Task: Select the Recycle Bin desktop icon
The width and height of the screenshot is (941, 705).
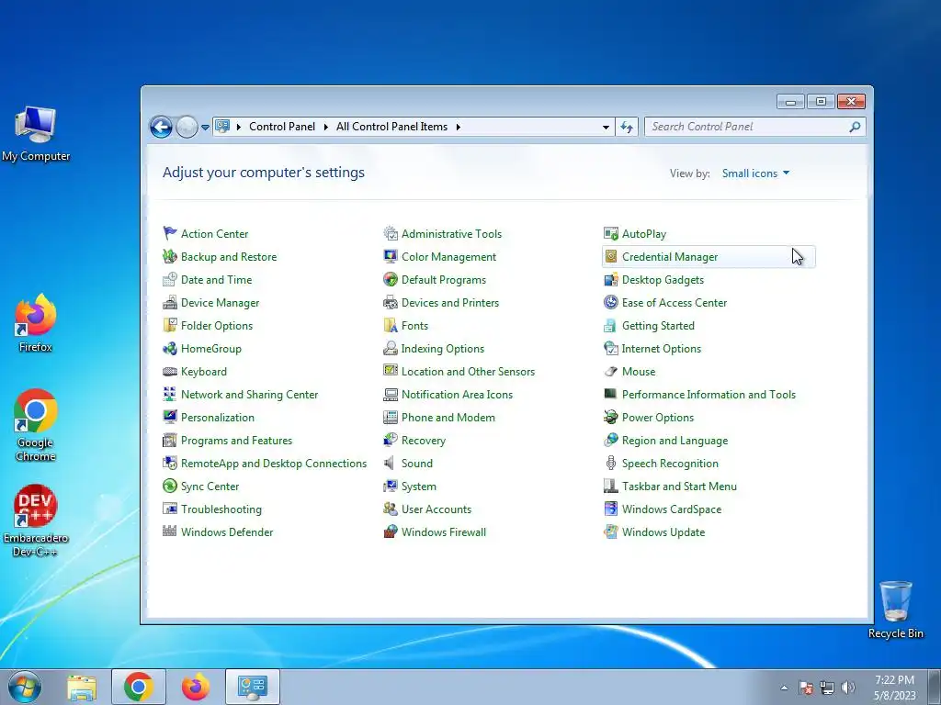Action: pyautogui.click(x=895, y=610)
